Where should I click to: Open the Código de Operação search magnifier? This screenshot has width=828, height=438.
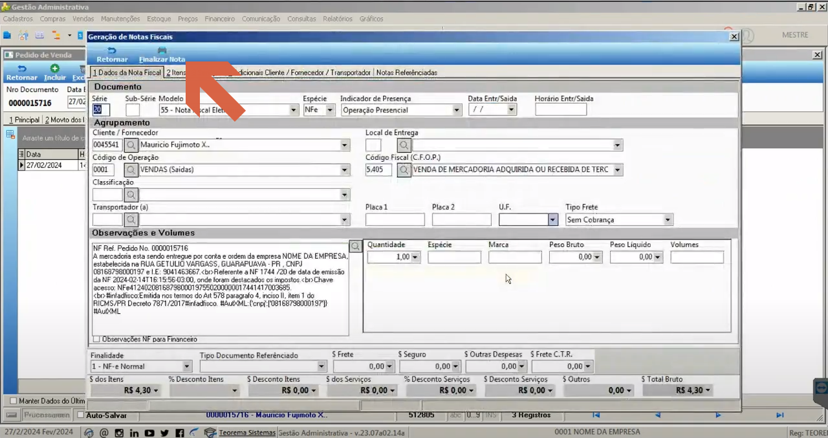click(131, 170)
